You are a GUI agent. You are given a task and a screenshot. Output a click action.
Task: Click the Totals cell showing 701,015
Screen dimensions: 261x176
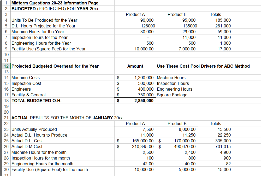223,146
